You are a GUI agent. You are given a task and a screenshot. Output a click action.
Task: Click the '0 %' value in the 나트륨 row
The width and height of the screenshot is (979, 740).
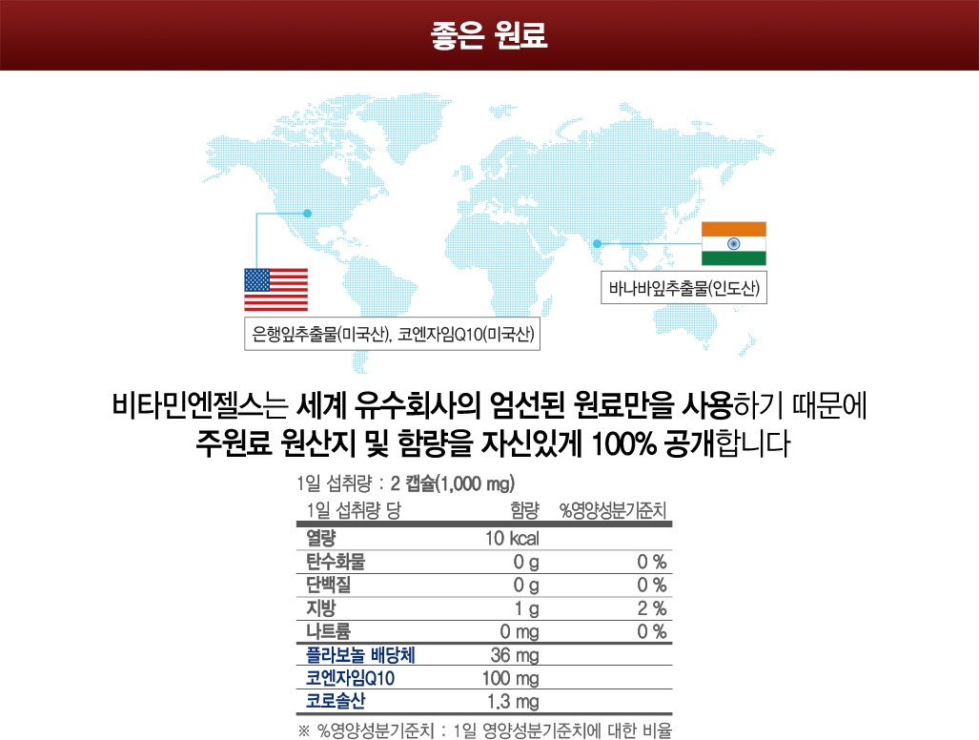[x=652, y=631]
